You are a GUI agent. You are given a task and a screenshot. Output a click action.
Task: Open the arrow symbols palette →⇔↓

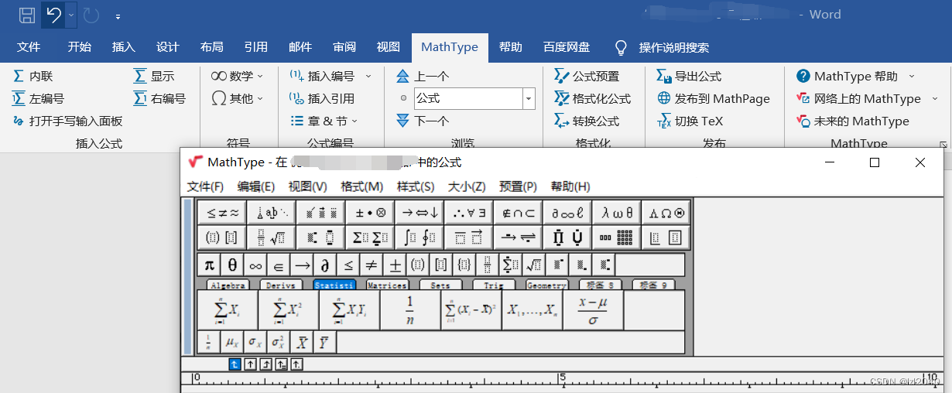click(419, 212)
